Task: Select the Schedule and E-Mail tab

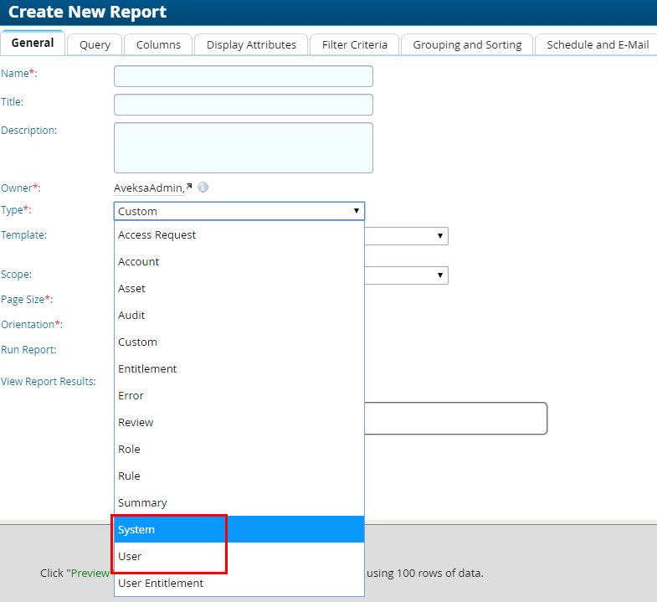Action: point(597,44)
